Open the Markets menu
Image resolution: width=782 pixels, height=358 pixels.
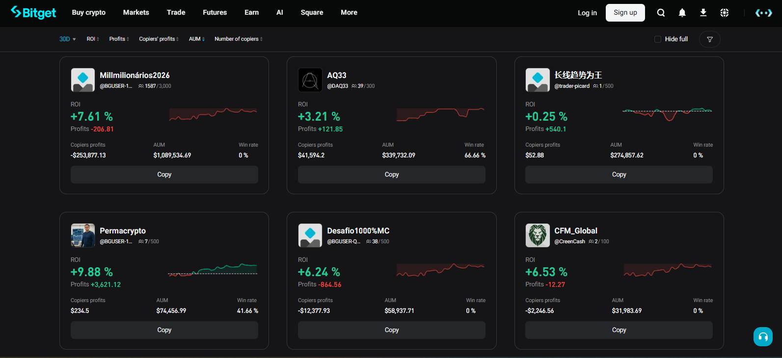click(136, 12)
